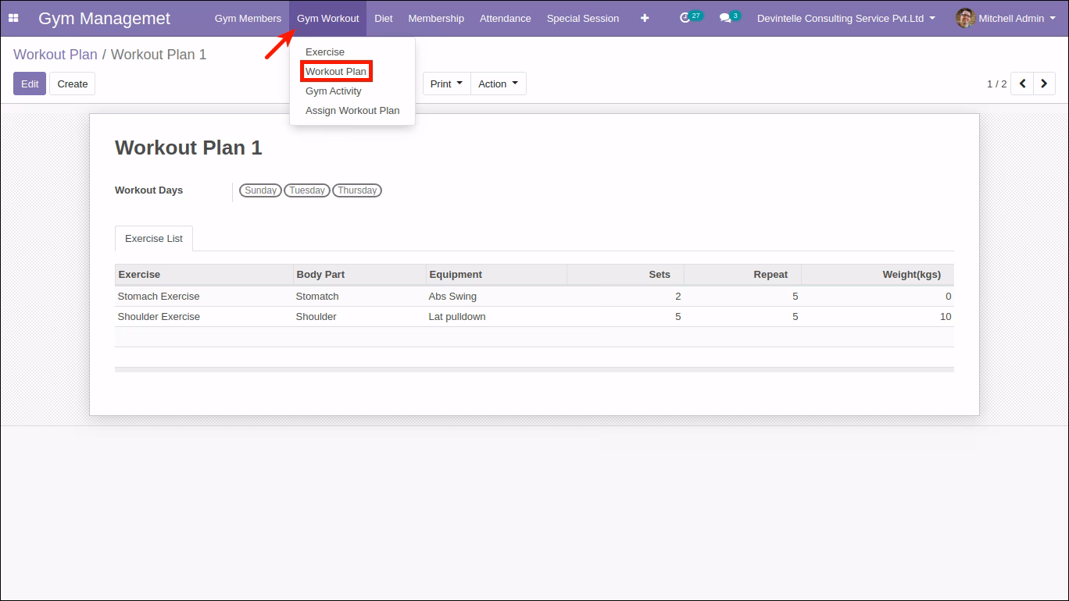Expand the Print dropdown
Image resolution: width=1069 pixels, height=601 pixels.
pos(447,84)
